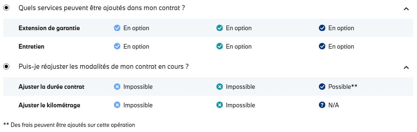Select radio button beside 'Quels services peuvent être ajoutés'
This screenshot has height=132, width=417.
[6, 8]
